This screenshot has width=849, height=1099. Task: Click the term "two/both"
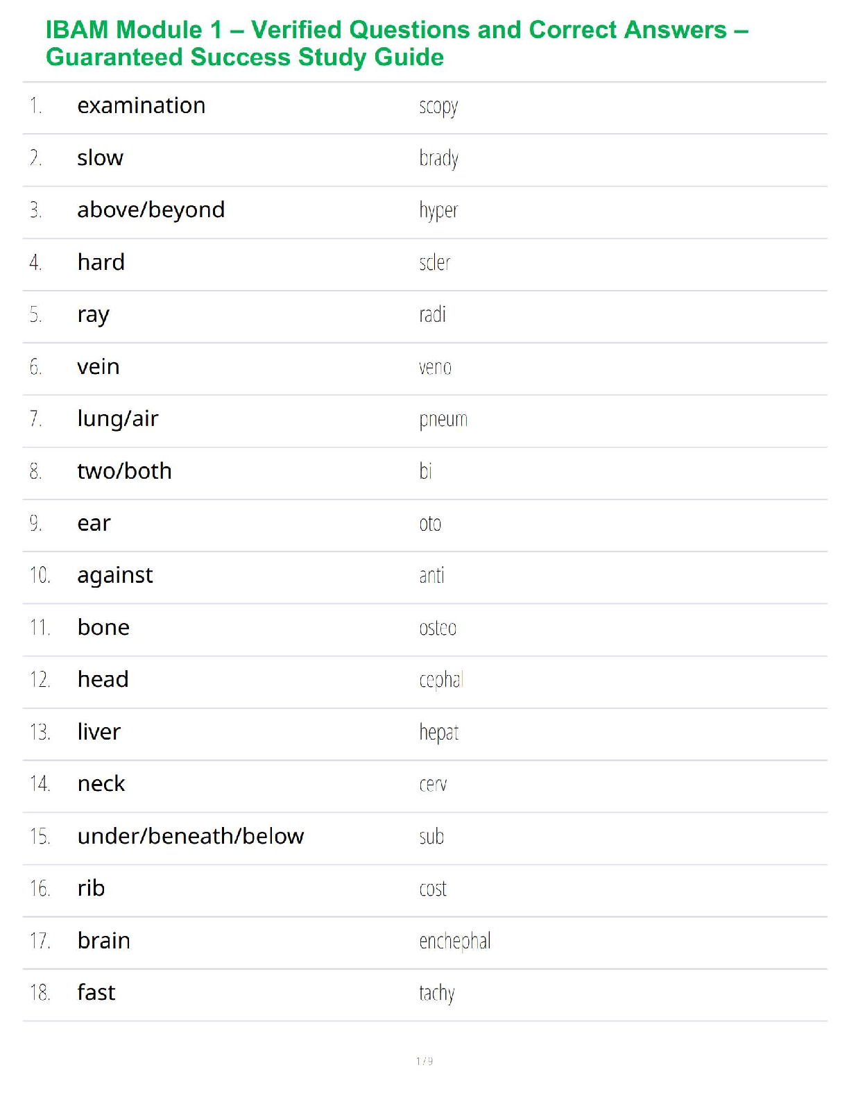click(124, 471)
